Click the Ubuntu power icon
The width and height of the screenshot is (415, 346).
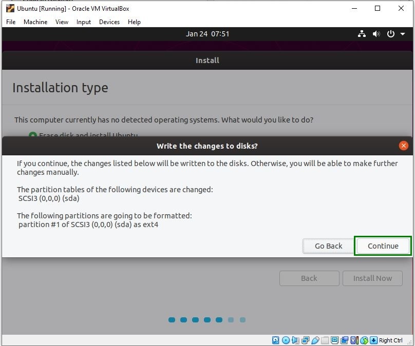point(391,34)
